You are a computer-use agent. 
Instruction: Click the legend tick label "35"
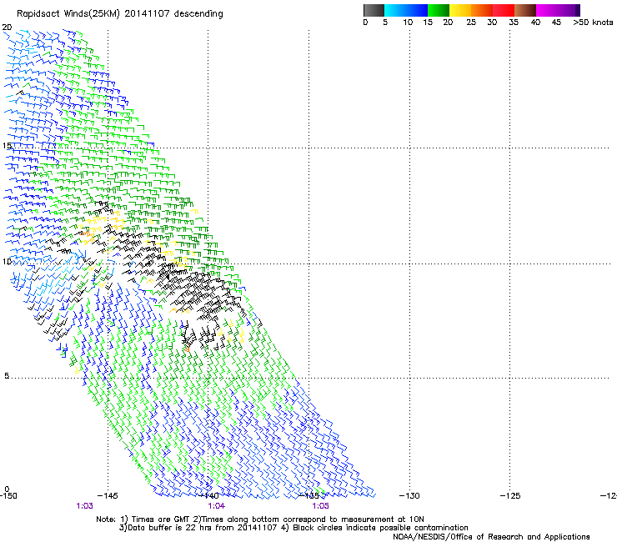514,23
